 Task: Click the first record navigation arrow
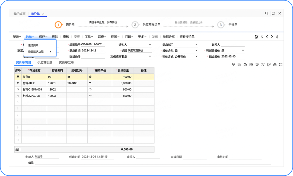pos(262,37)
